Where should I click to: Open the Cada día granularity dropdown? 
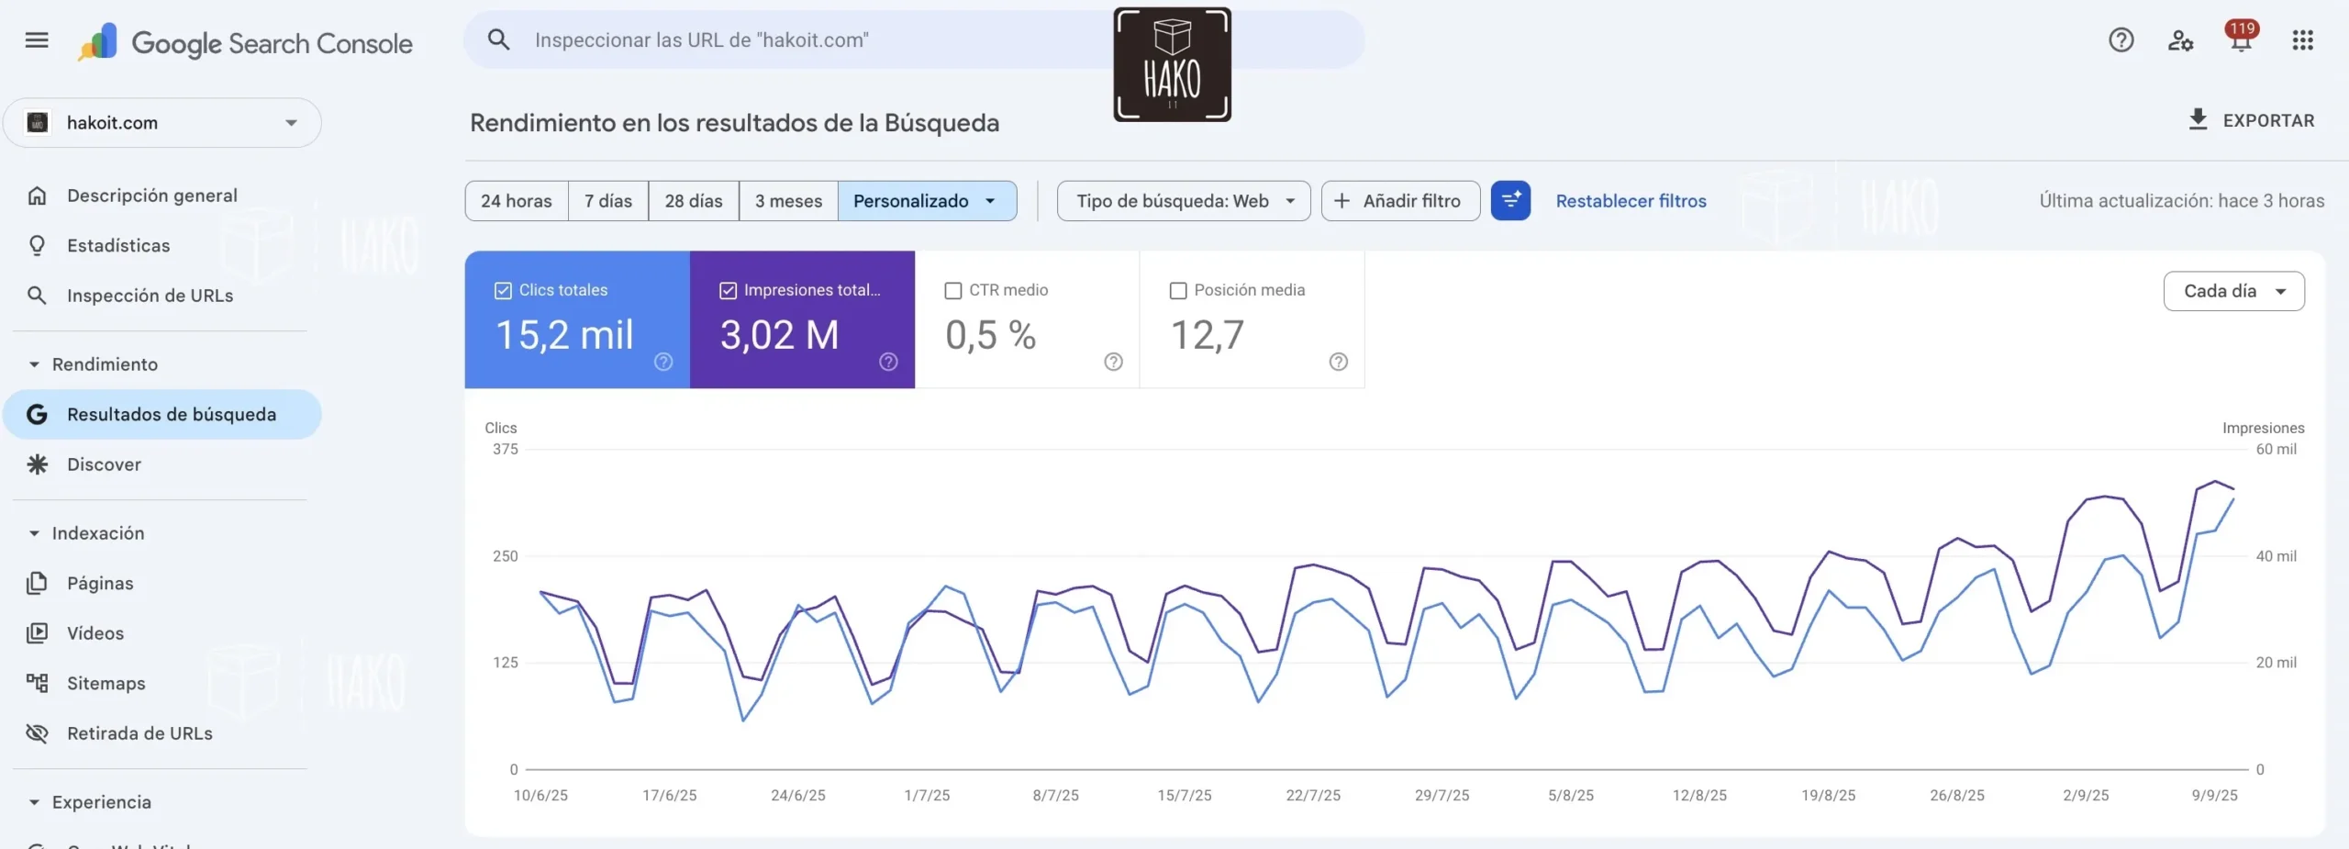click(2233, 291)
